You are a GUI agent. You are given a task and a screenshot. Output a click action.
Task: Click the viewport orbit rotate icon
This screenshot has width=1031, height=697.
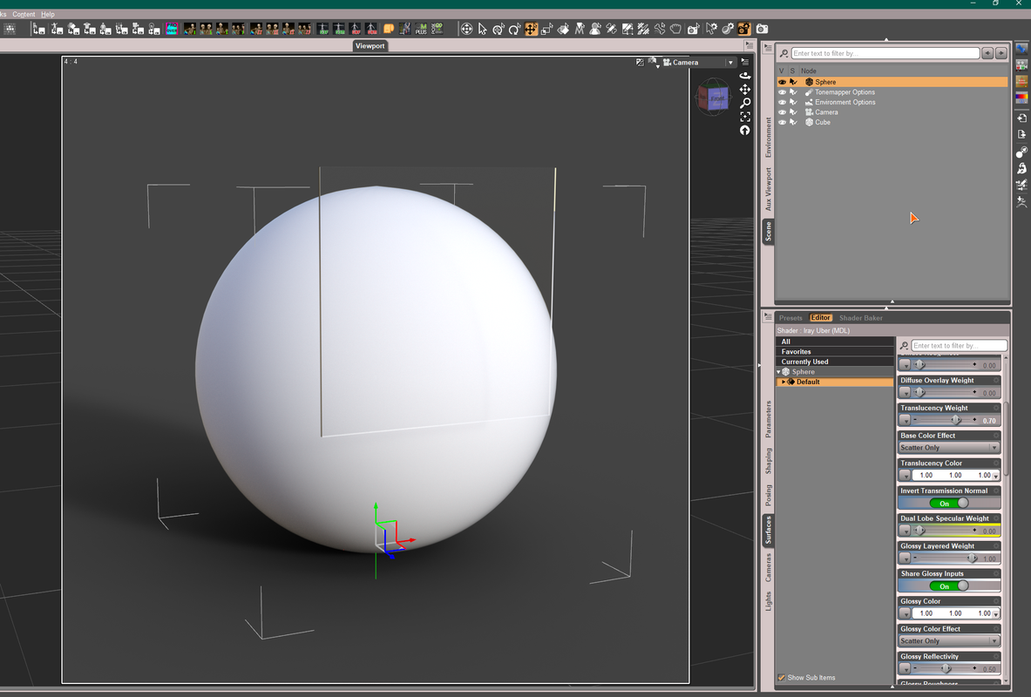(x=745, y=76)
